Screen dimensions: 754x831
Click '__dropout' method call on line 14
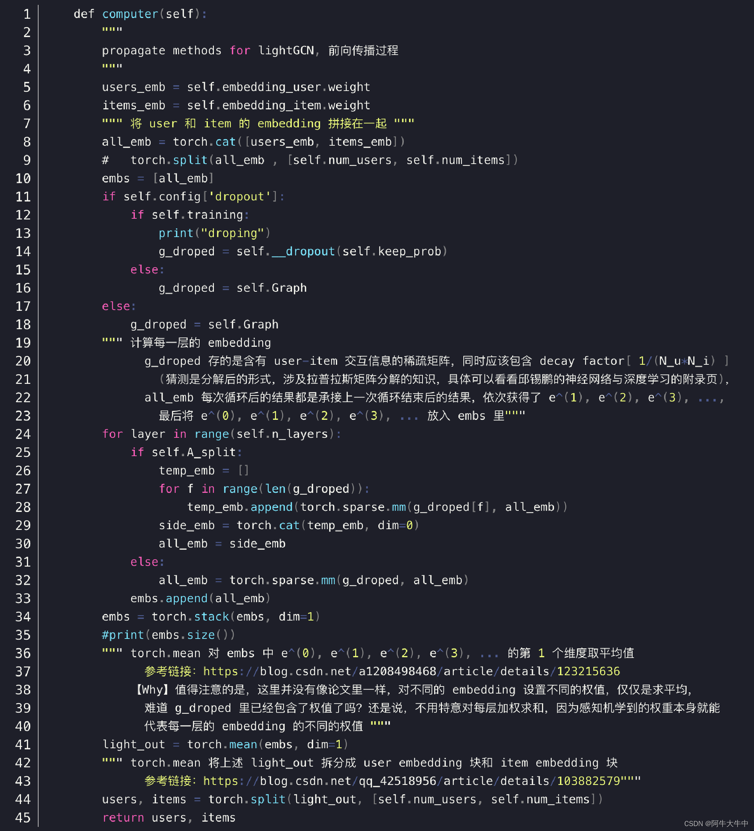(303, 251)
